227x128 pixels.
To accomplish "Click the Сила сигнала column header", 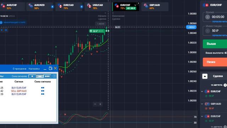I will [43, 81].
